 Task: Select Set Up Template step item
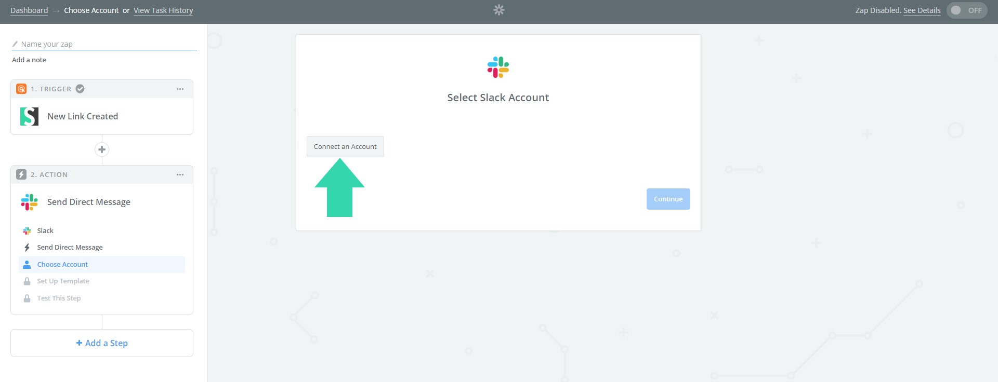tap(102, 281)
